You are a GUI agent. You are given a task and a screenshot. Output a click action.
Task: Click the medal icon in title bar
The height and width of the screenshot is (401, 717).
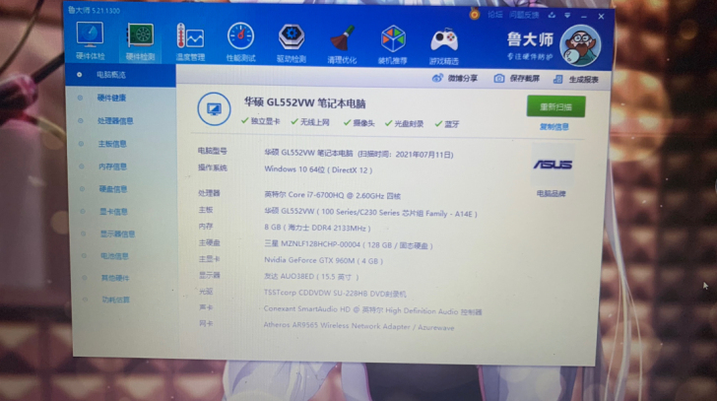474,14
